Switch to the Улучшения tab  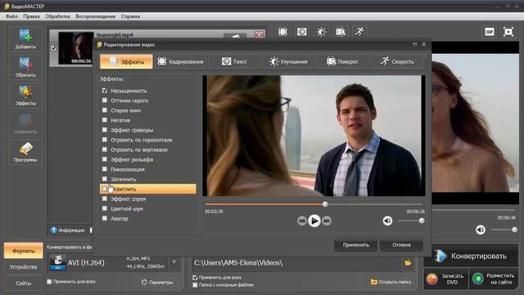[x=288, y=61]
